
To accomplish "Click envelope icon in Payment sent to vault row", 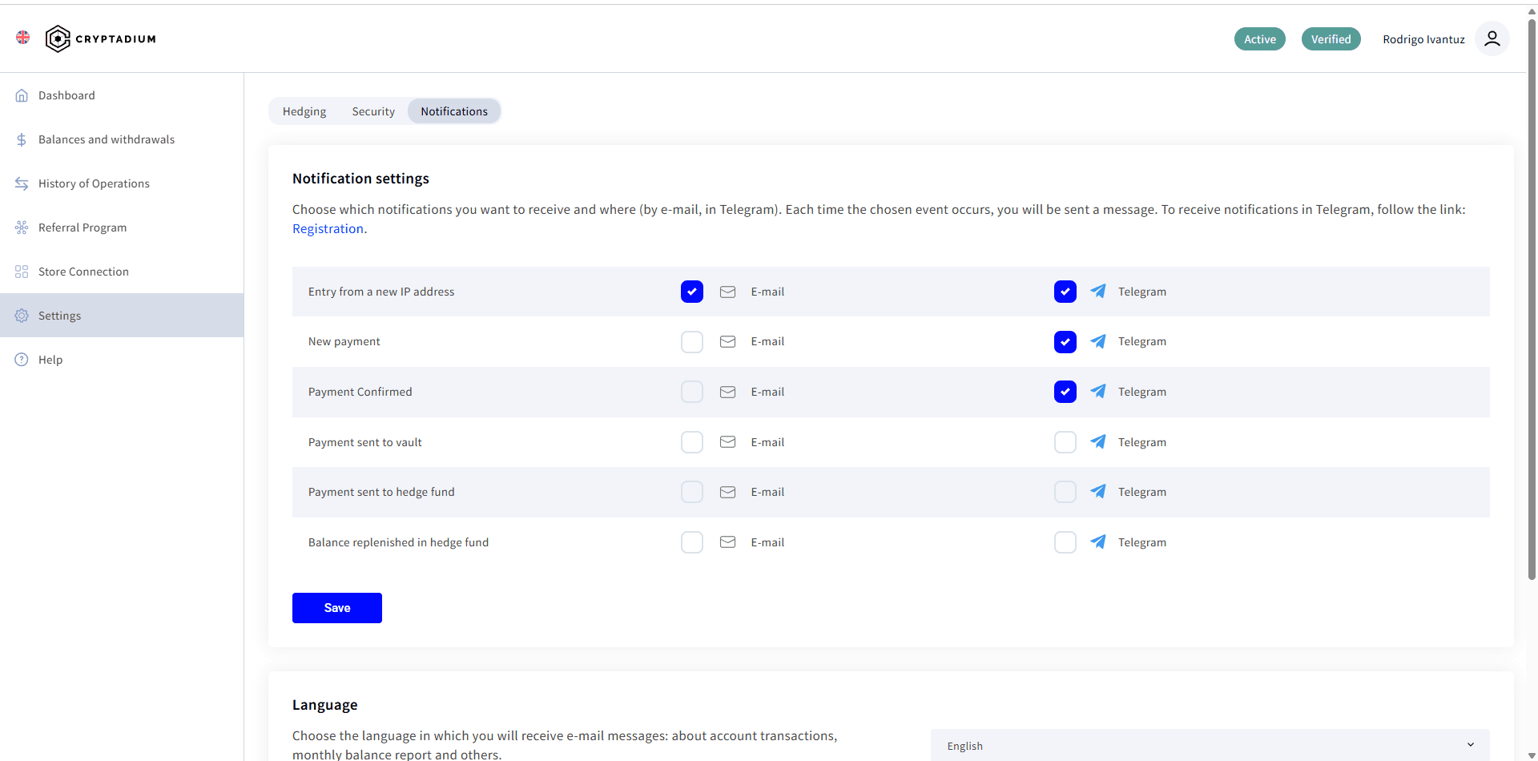I will (727, 442).
